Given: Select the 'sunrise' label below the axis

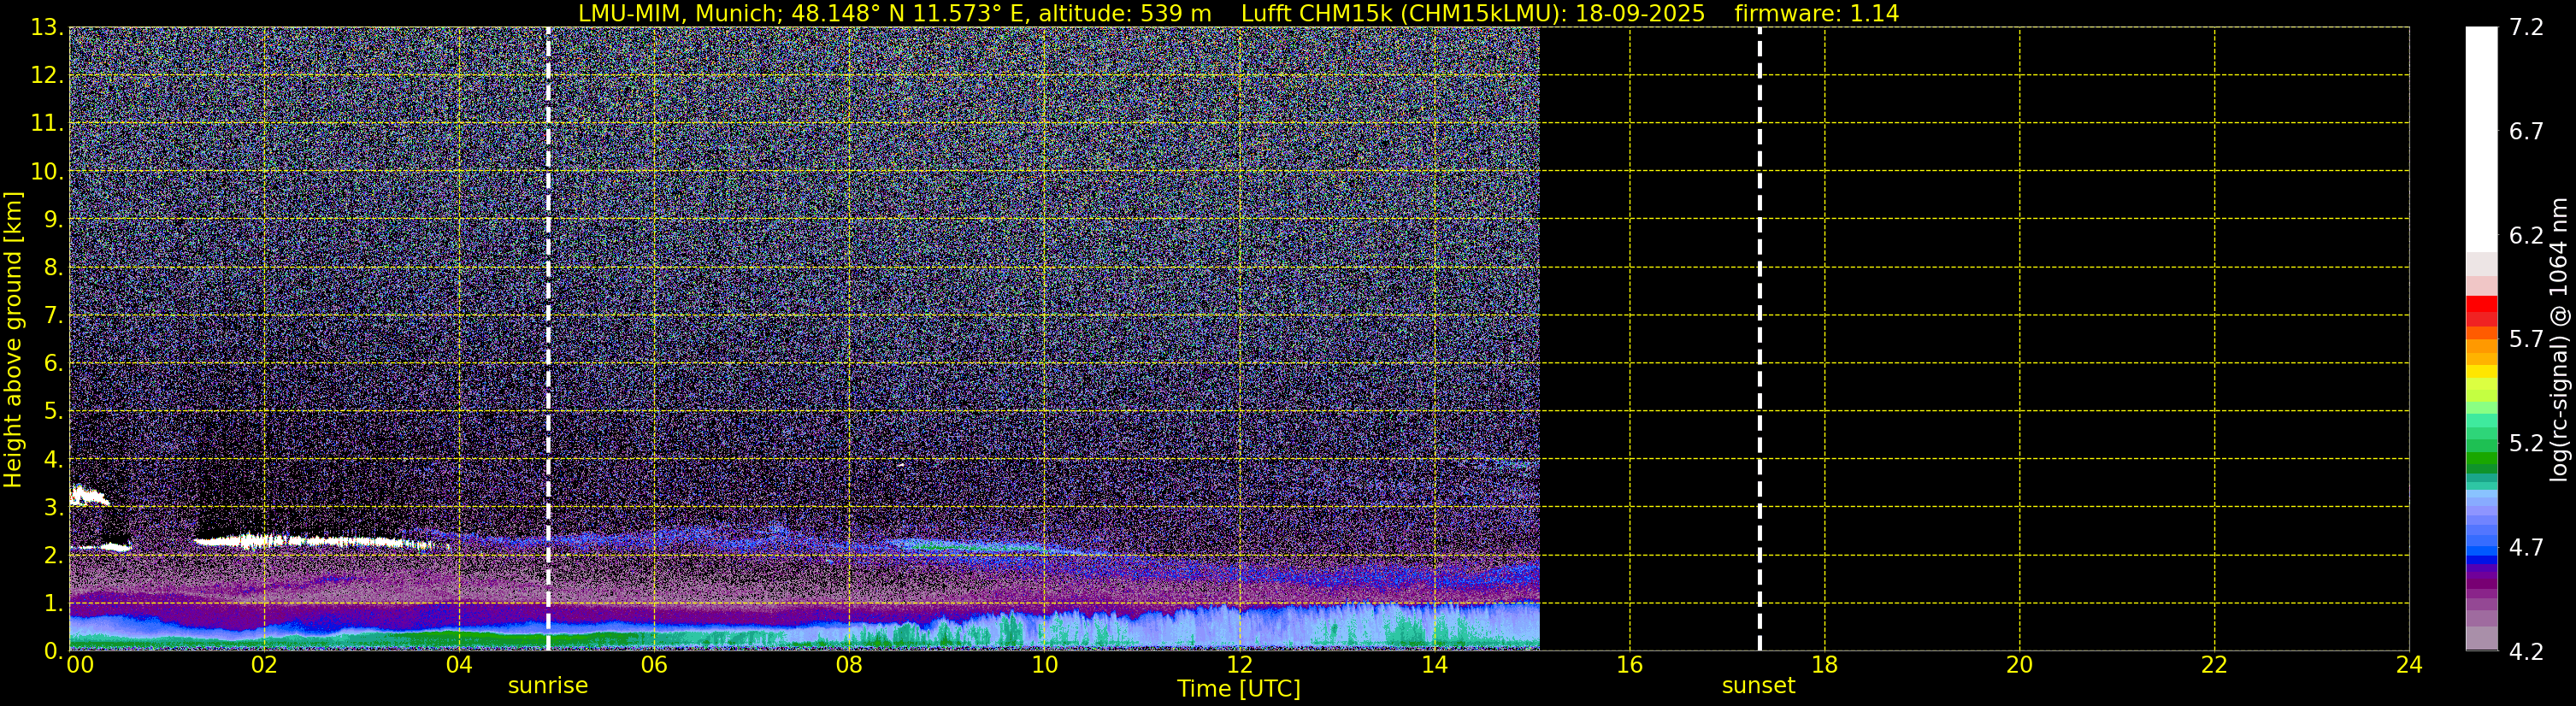Looking at the screenshot, I should click(x=548, y=686).
